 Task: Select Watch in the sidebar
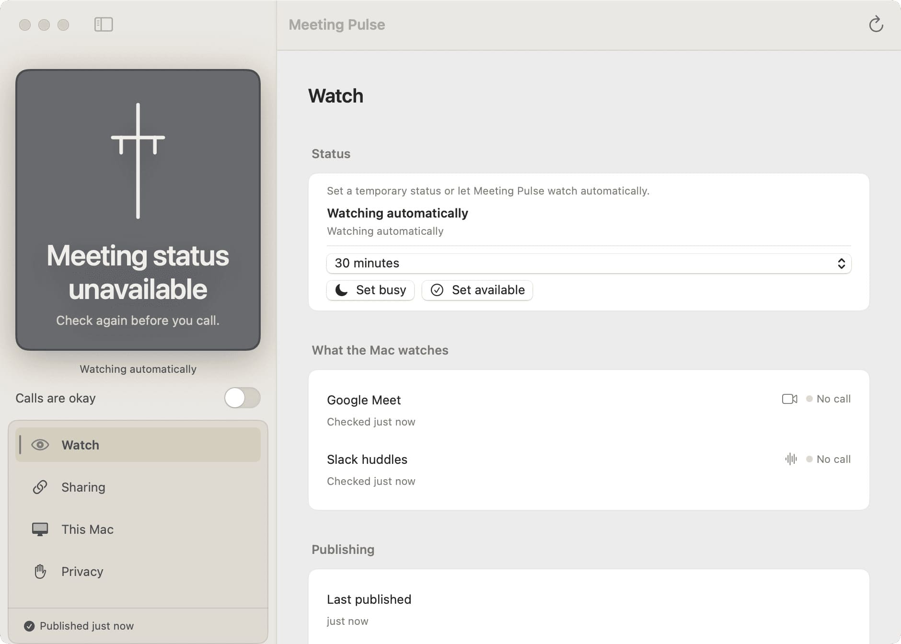(138, 445)
